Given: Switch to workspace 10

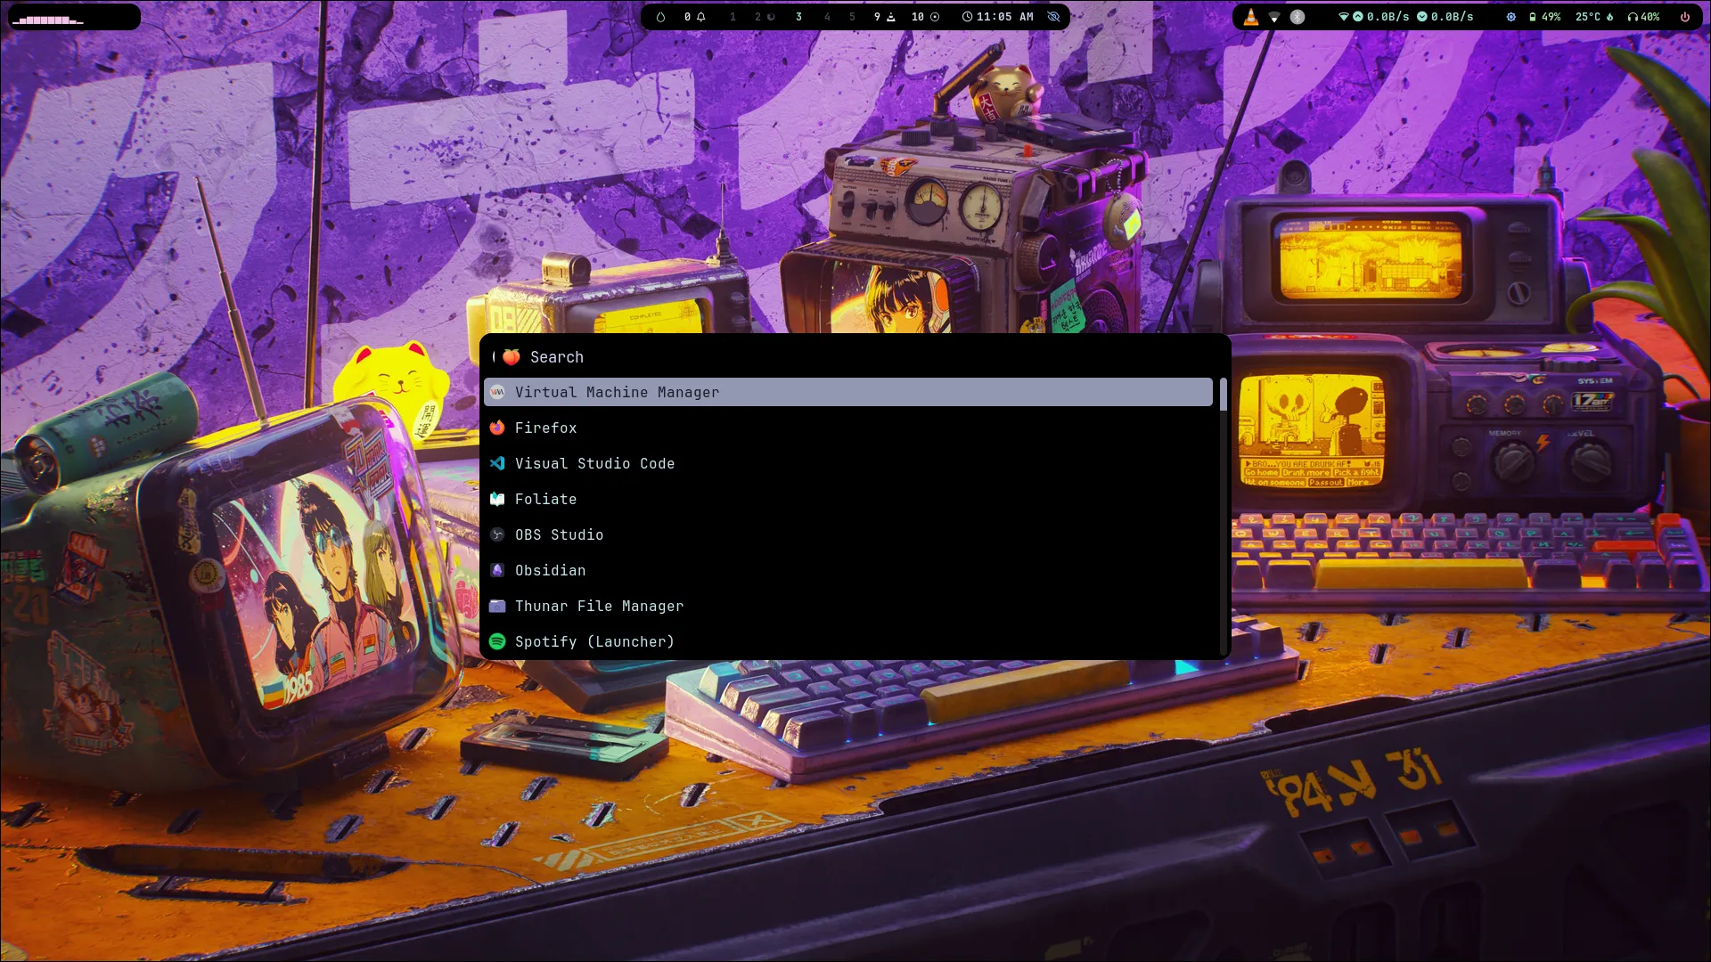Looking at the screenshot, I should point(925,17).
